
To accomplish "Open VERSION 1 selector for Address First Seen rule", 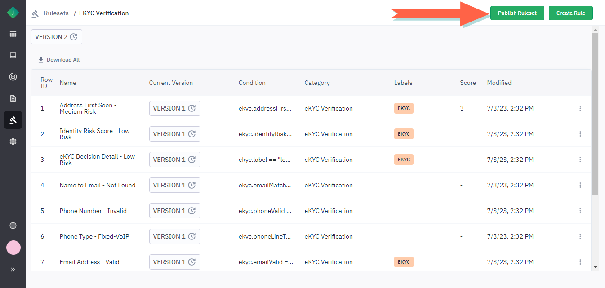I will [174, 108].
